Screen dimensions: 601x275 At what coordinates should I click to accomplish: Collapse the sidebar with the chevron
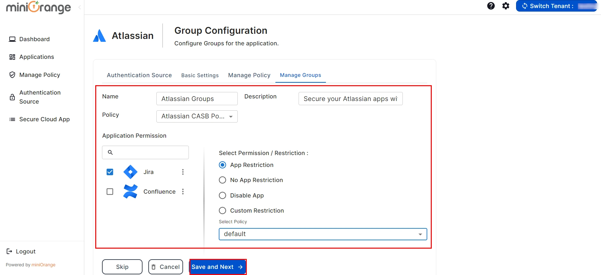(x=79, y=7)
